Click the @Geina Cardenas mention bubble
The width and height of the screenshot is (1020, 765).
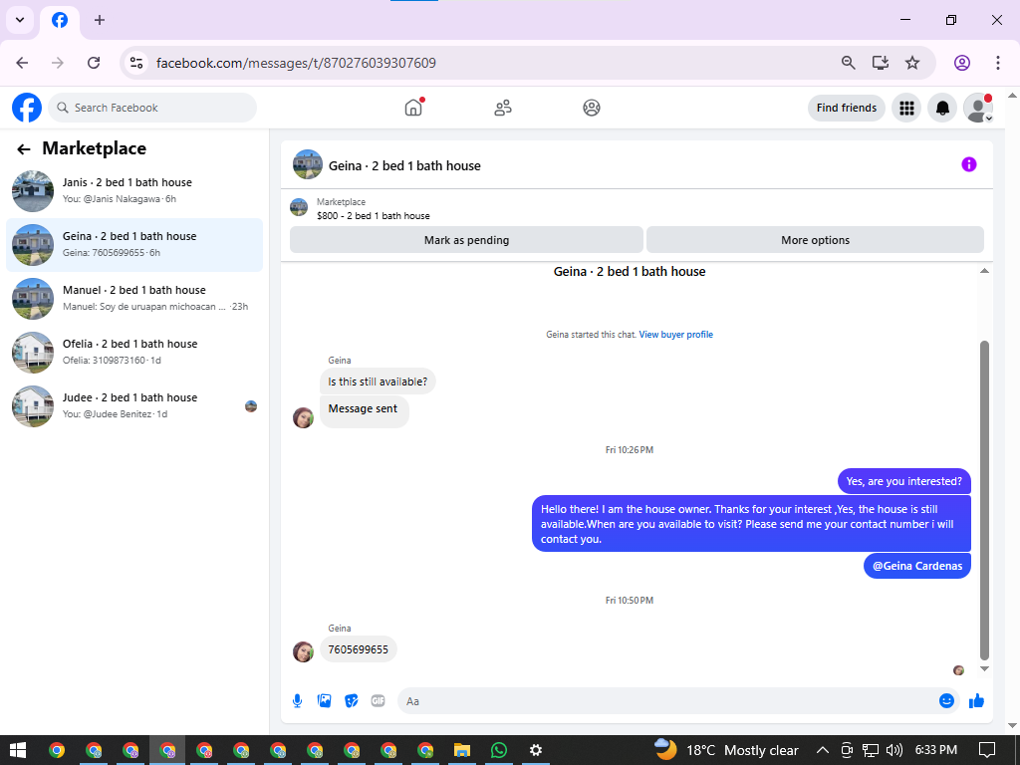point(917,566)
